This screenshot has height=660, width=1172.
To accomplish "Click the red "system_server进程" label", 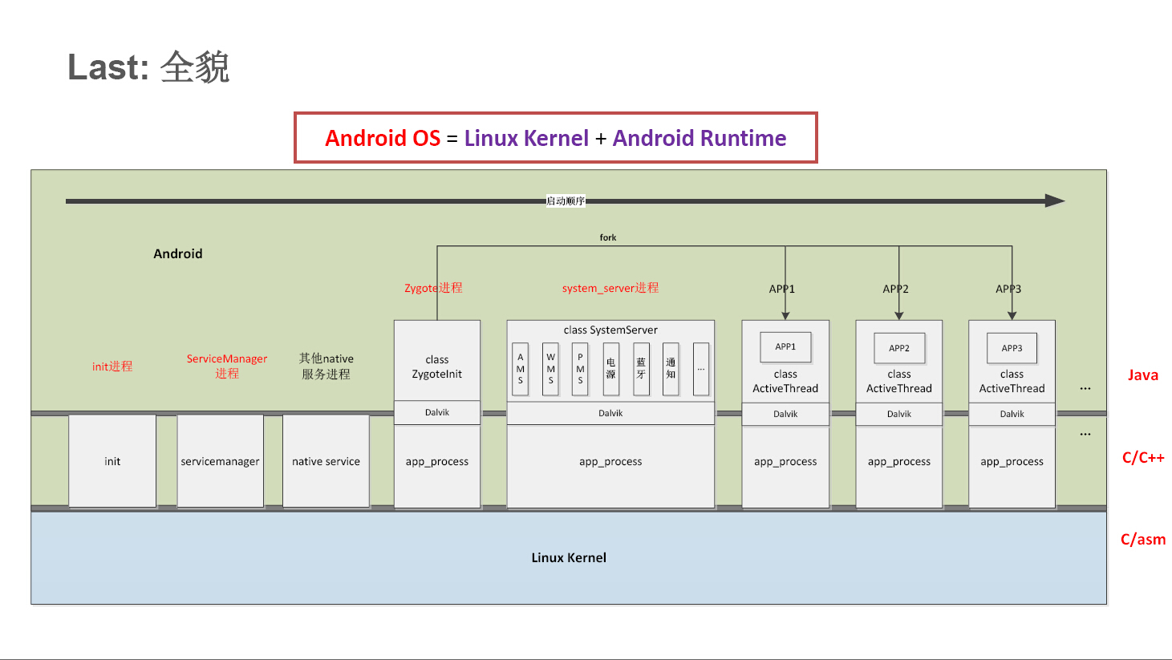I will (610, 288).
